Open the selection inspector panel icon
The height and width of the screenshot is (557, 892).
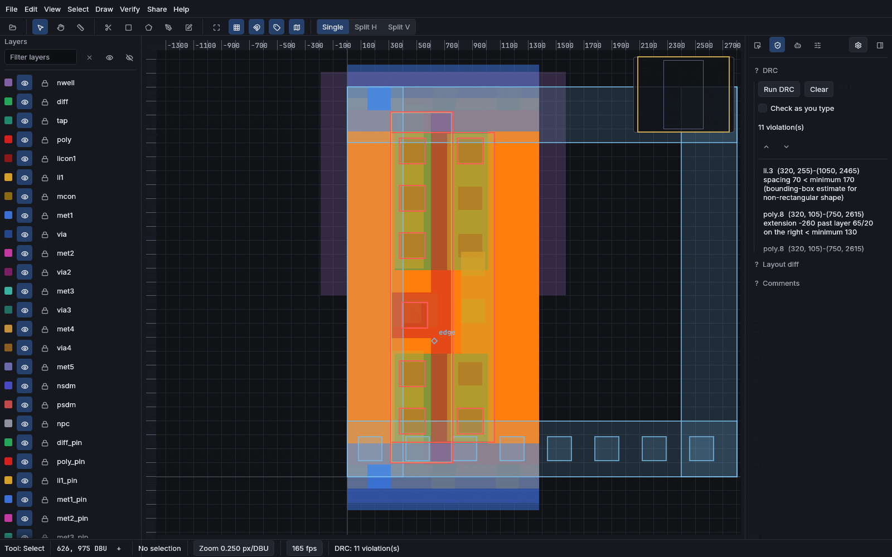click(757, 45)
